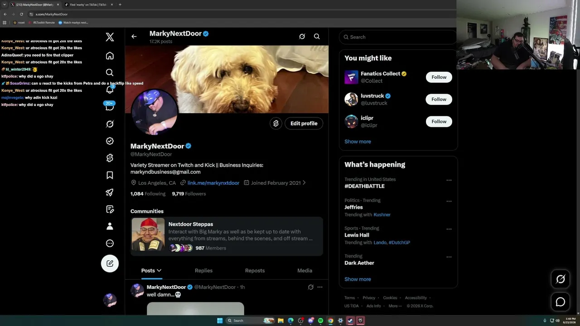Open volume control in system tray
580x326 pixels.
coord(557,321)
